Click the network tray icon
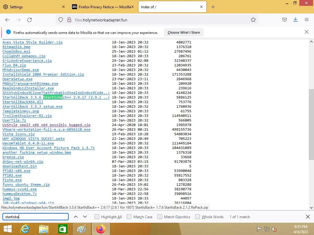314x235 pixels. point(266,229)
